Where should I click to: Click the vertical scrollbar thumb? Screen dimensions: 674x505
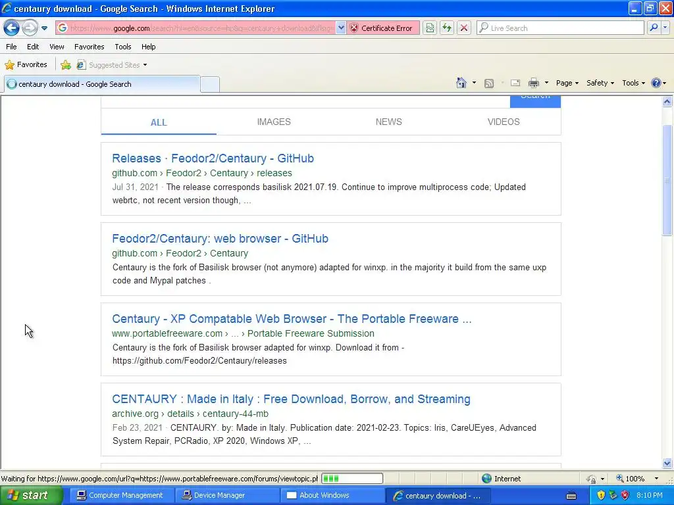[x=667, y=180]
